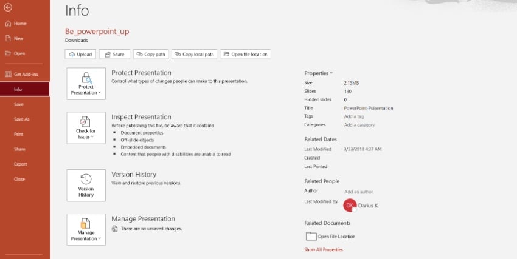Create a New presentation from sidebar

[x=18, y=38]
